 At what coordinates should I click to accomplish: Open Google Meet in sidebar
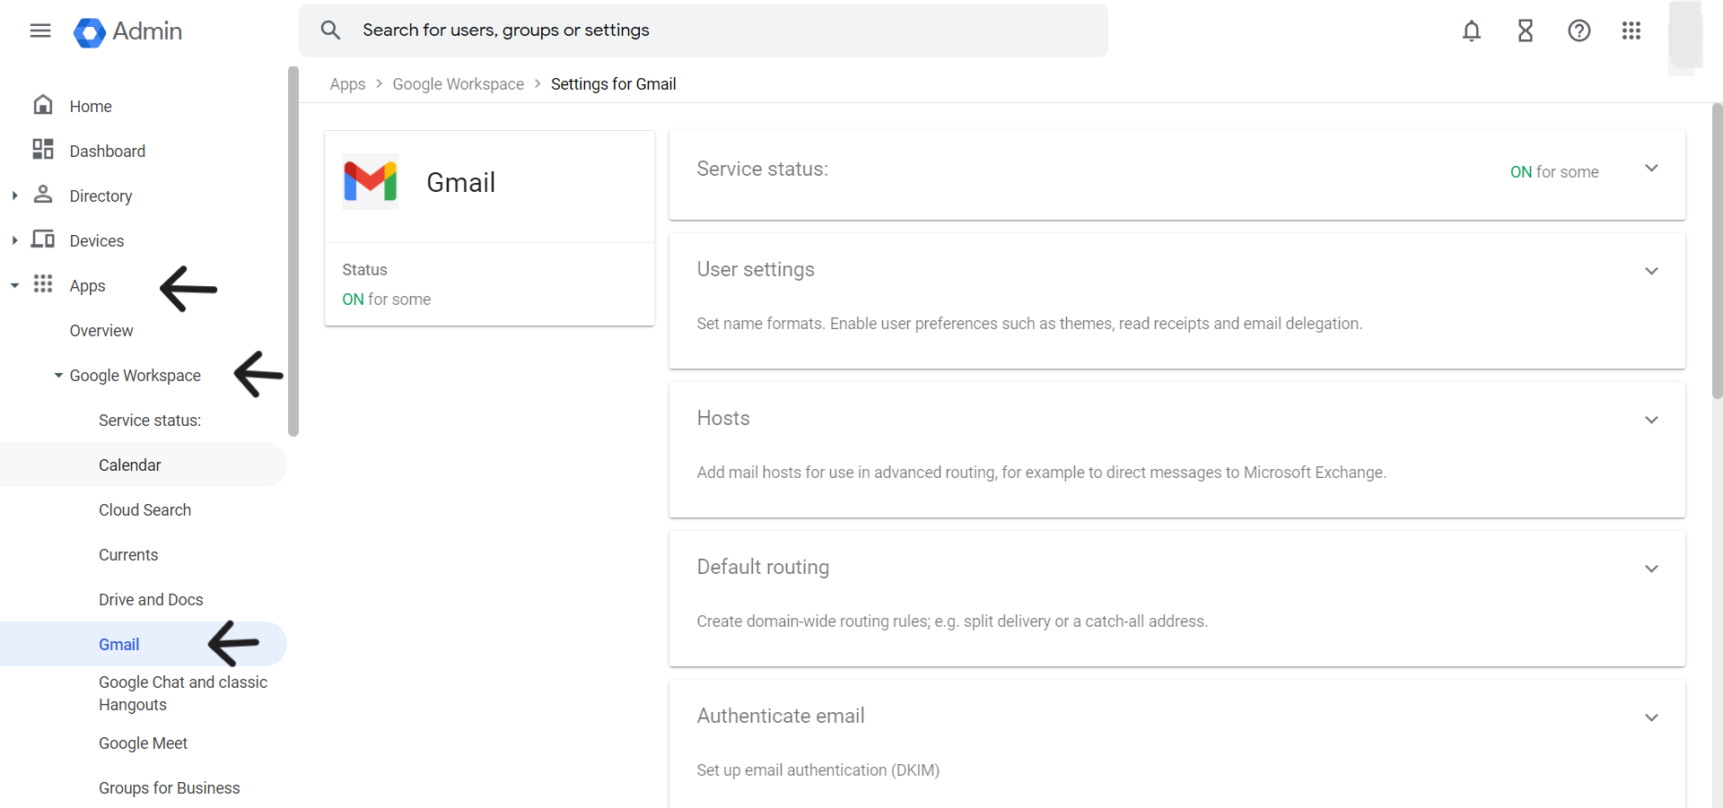(x=144, y=743)
